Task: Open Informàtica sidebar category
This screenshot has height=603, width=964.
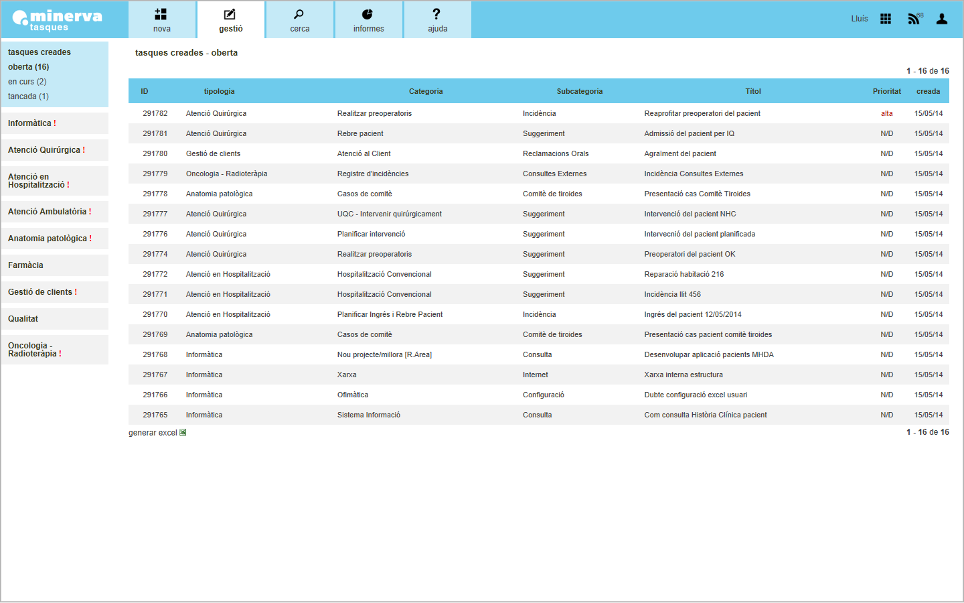Action: coord(54,123)
